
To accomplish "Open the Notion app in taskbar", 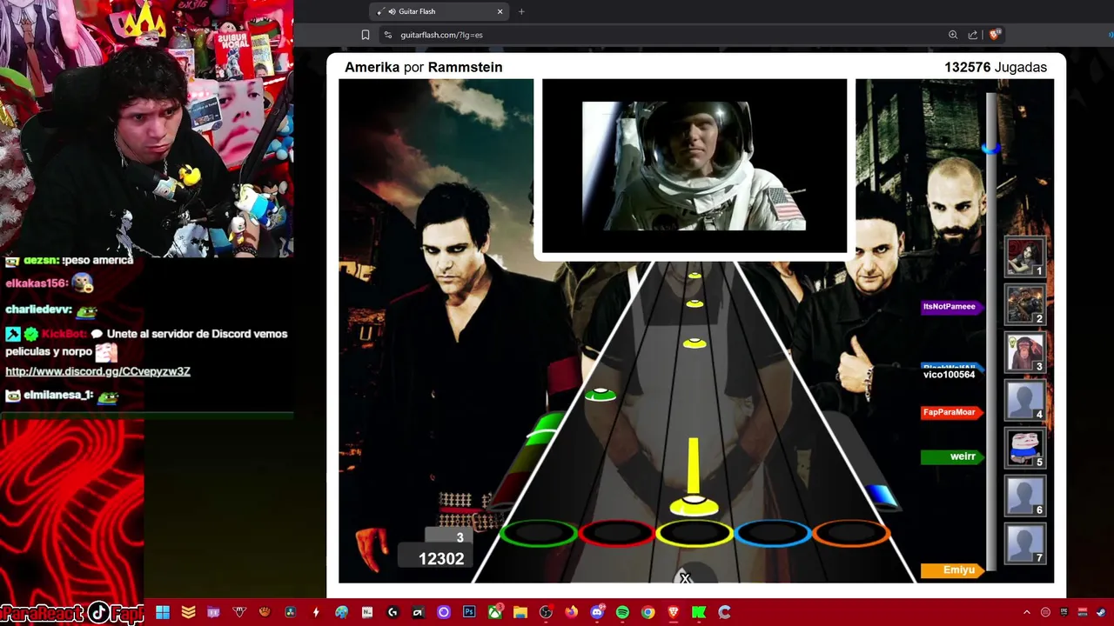I will pyautogui.click(x=367, y=612).
